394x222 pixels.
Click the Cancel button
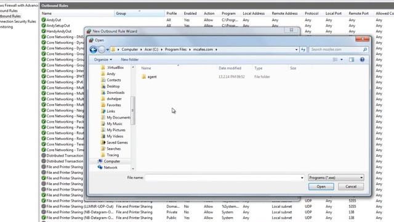[x=351, y=187]
